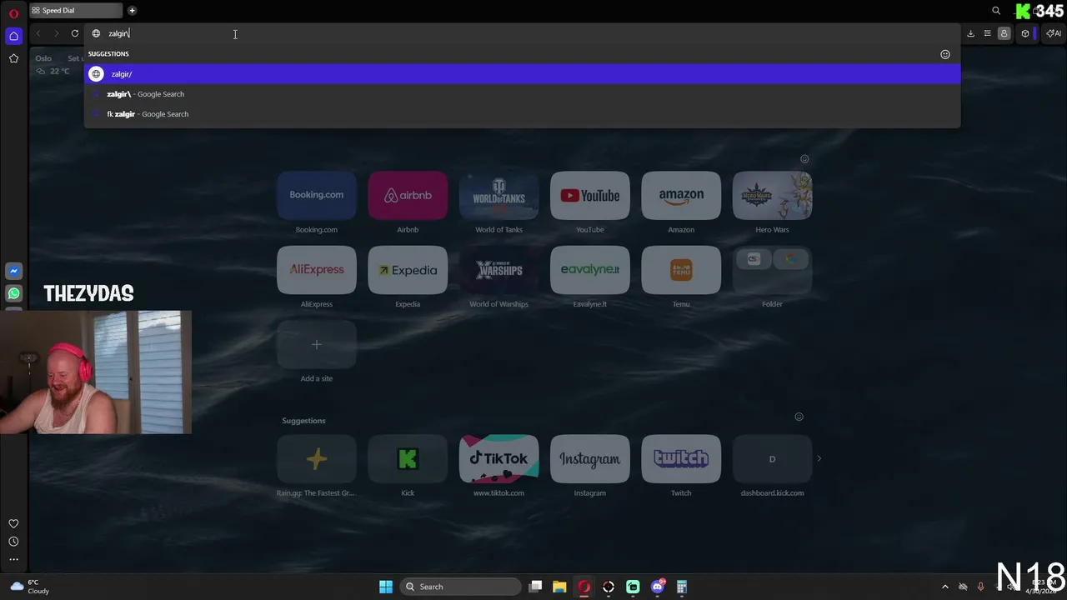Image resolution: width=1067 pixels, height=600 pixels.
Task: Go forward to the next page
Action: click(x=56, y=33)
